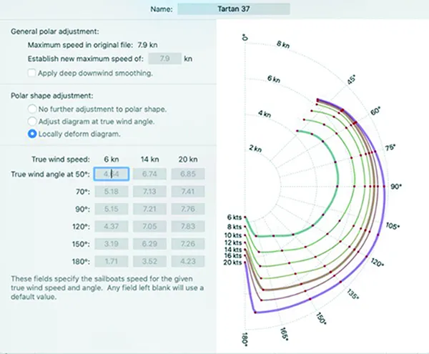Choose No further adjustment to polar shape
Viewport: 429px width, 354px height.
click(32, 109)
